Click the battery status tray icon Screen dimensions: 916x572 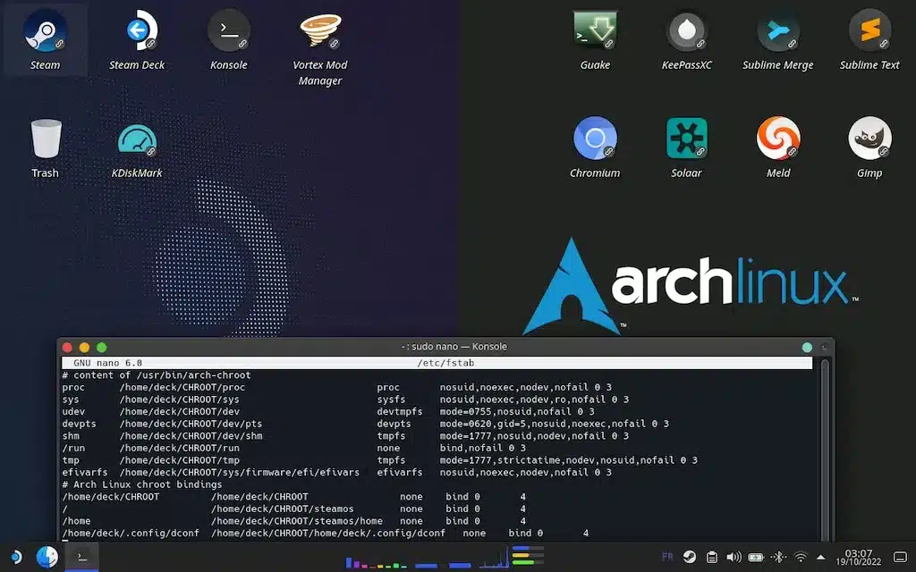[x=756, y=557]
